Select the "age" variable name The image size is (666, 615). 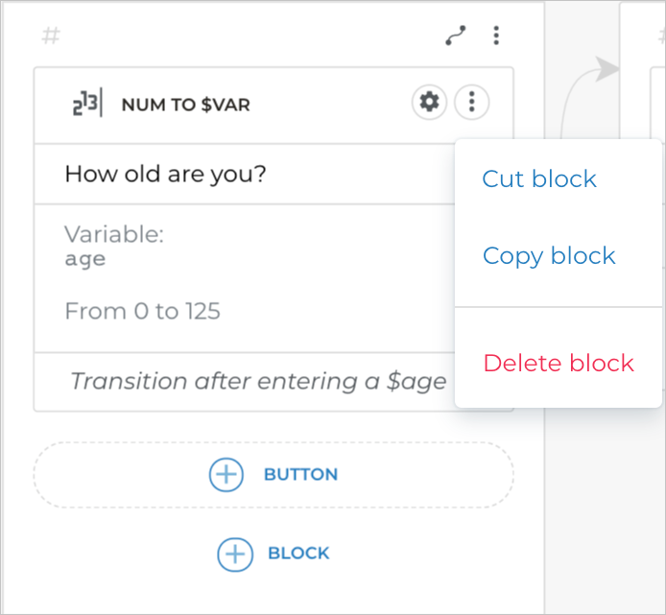pos(85,259)
